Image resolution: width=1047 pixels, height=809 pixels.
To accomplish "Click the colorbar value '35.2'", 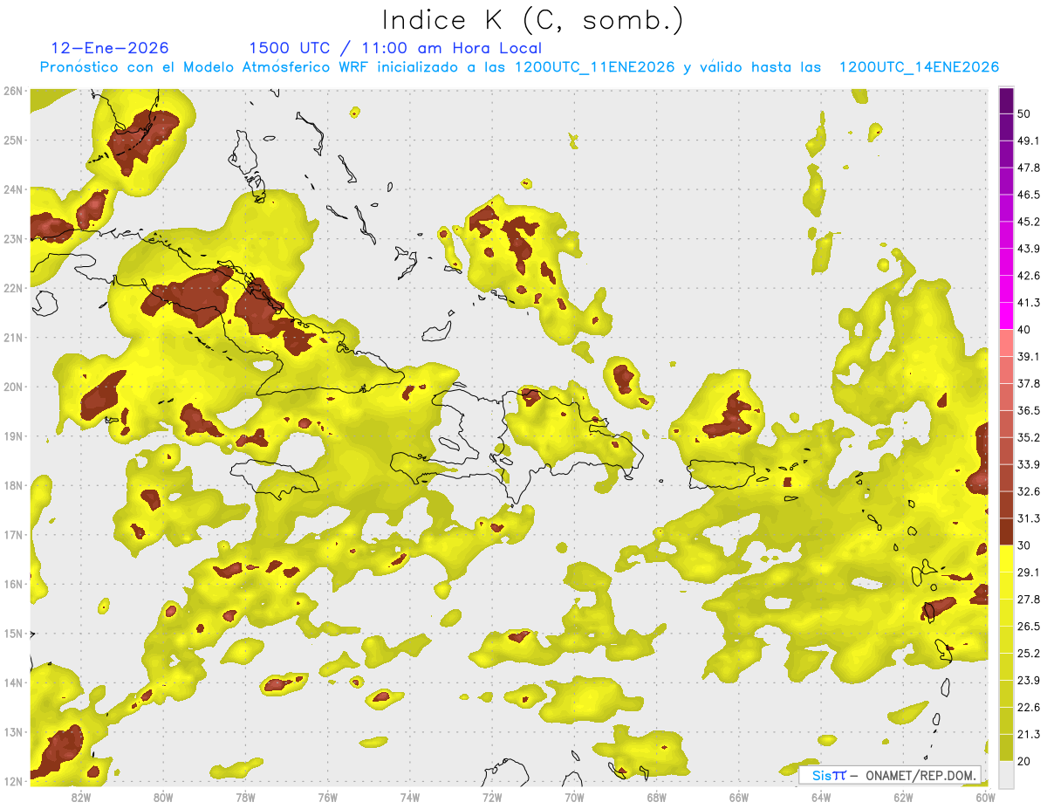I will tap(1029, 437).
